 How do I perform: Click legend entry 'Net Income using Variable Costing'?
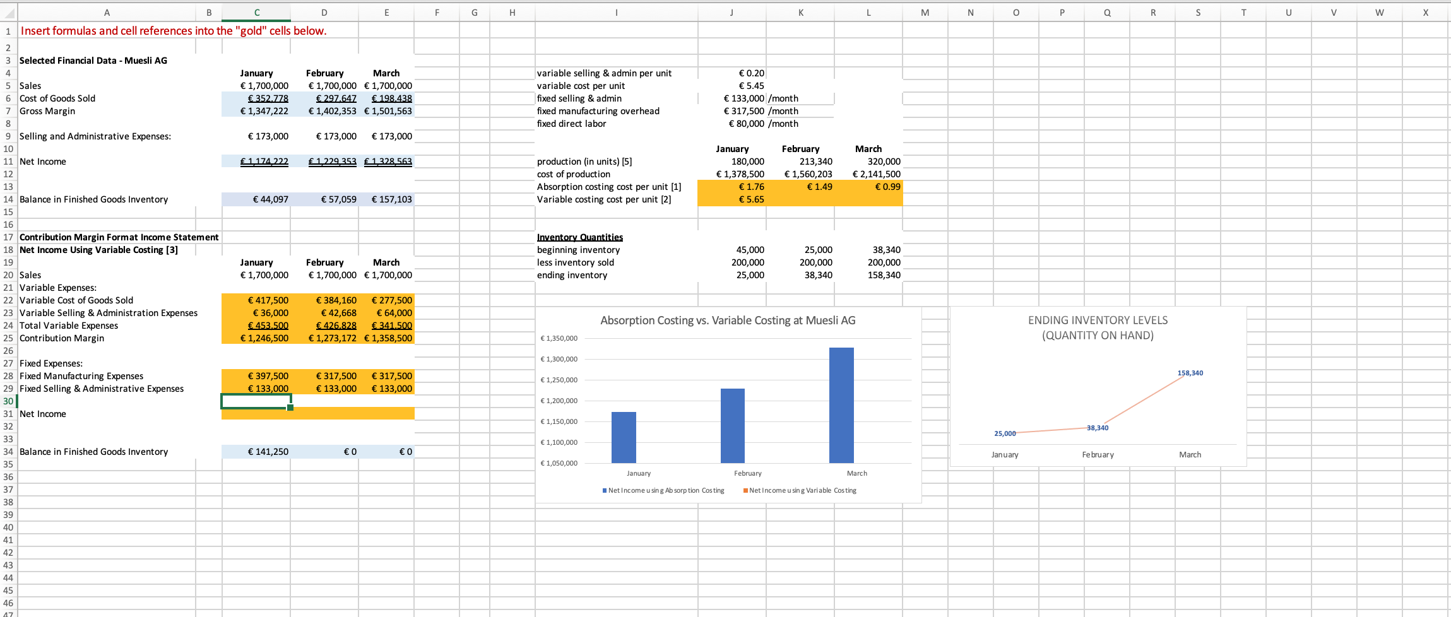tap(800, 490)
